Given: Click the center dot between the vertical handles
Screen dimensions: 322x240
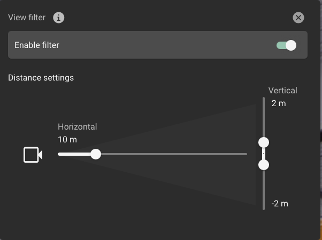Looking at the screenshot, I should point(264,154).
